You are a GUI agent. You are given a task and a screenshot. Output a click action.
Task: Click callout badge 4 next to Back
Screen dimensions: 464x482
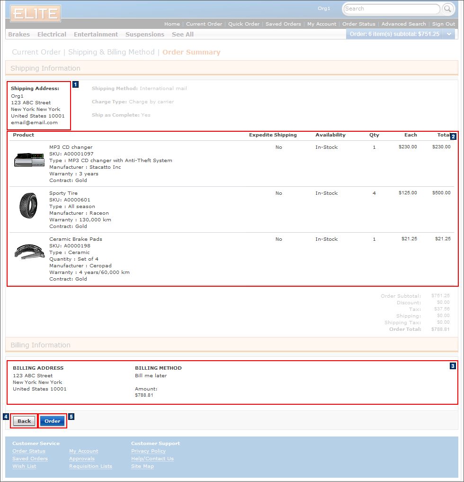5,417
